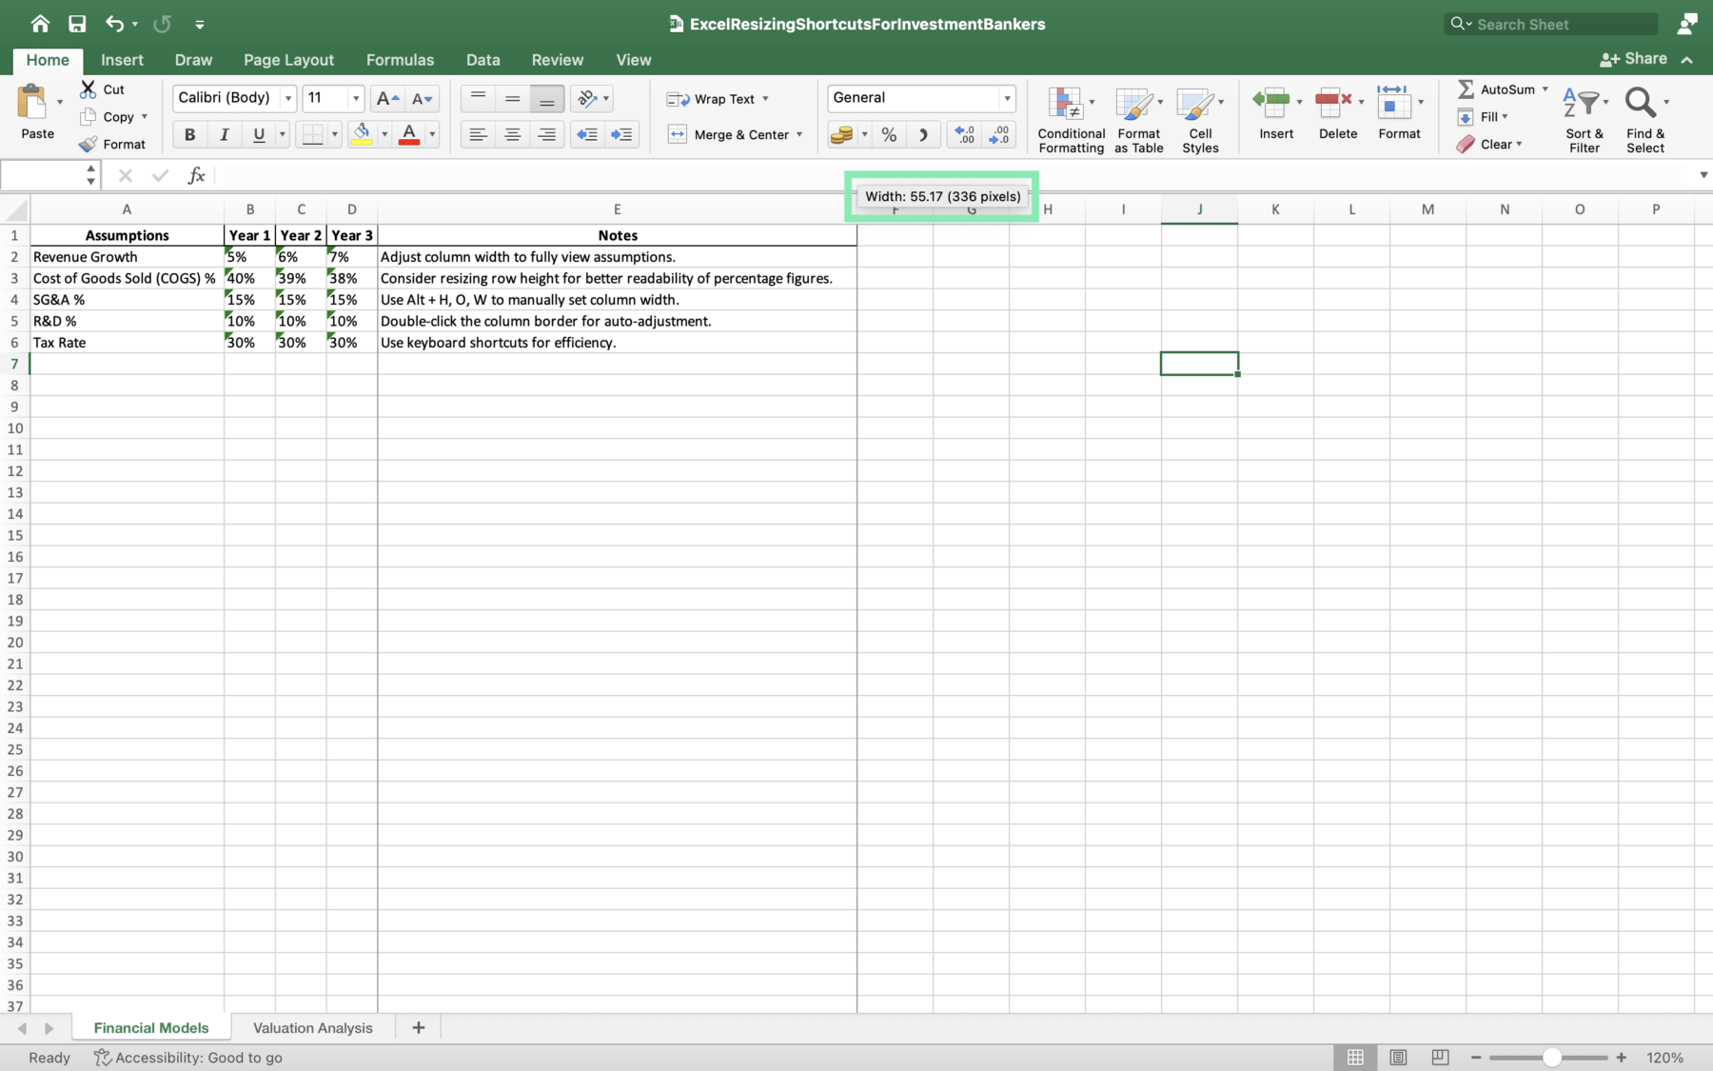The width and height of the screenshot is (1713, 1071).
Task: Toggle Underline formatting
Action: pyautogui.click(x=257, y=134)
